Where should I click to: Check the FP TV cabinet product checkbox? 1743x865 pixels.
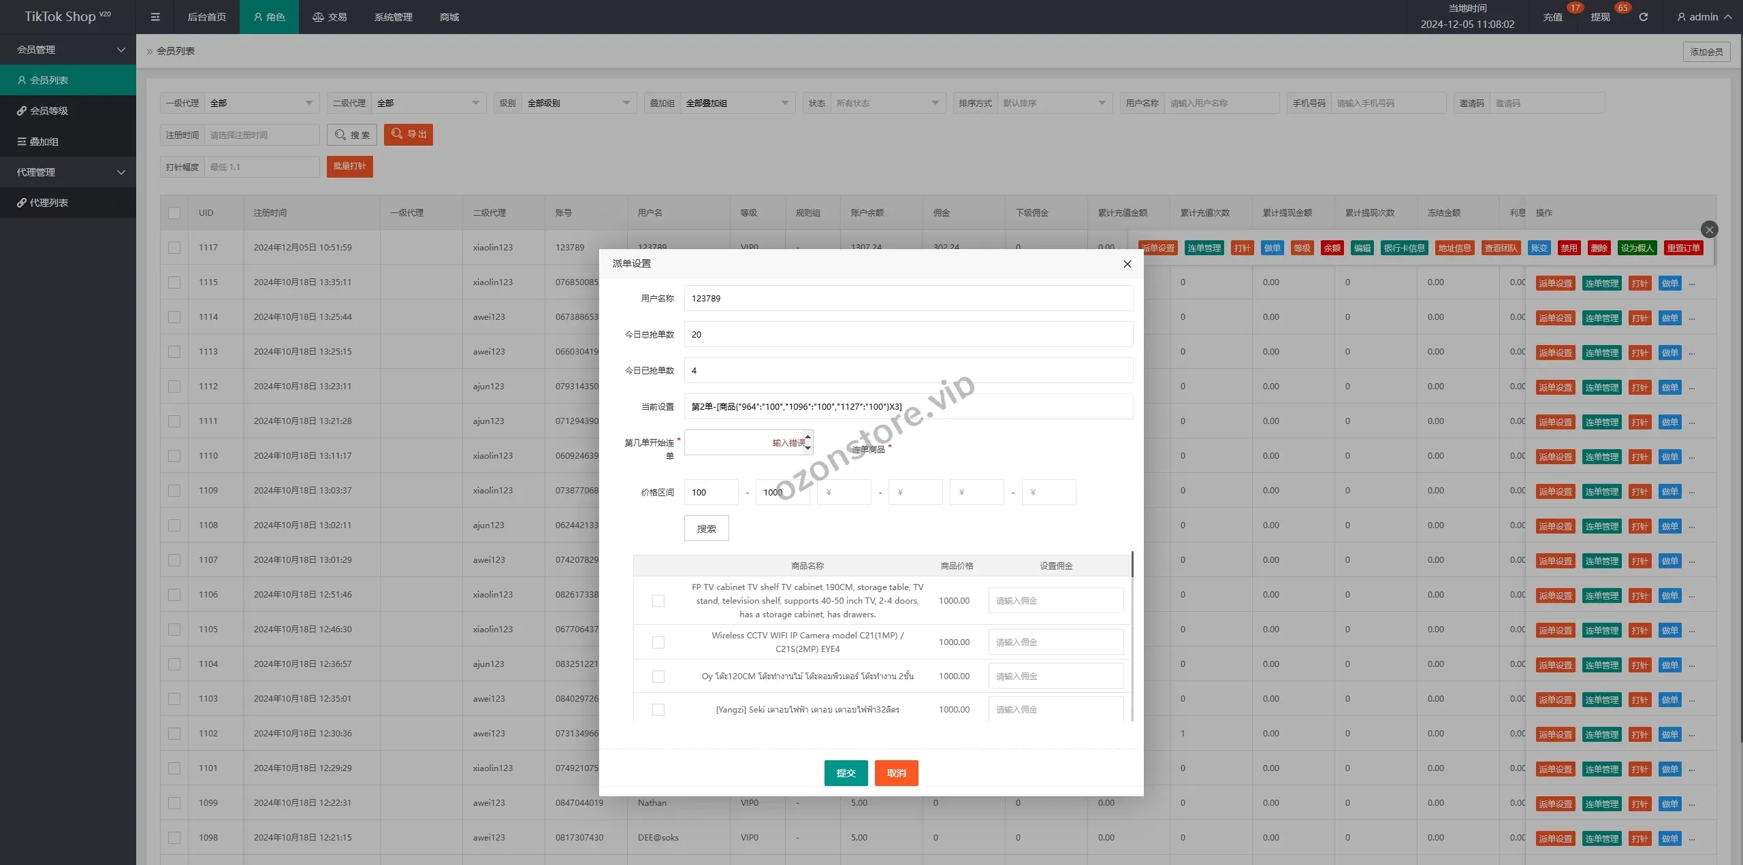click(658, 601)
